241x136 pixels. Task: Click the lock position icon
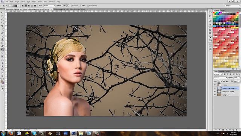point(224,81)
